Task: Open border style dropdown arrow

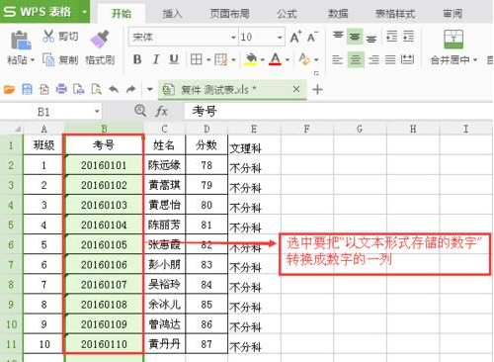Action: 208,60
